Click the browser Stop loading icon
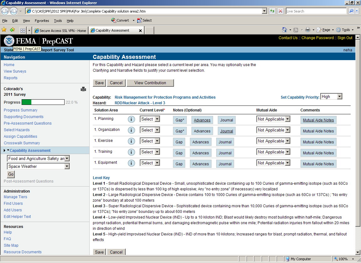 coord(280,11)
